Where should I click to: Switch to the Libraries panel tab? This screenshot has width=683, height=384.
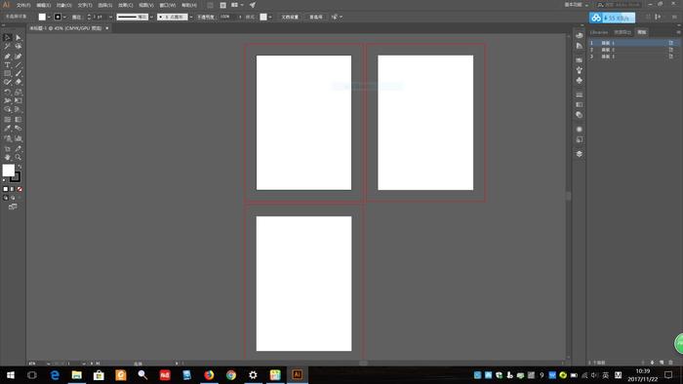coord(599,32)
